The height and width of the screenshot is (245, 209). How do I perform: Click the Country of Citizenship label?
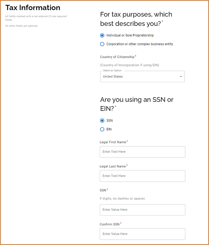click(x=117, y=57)
